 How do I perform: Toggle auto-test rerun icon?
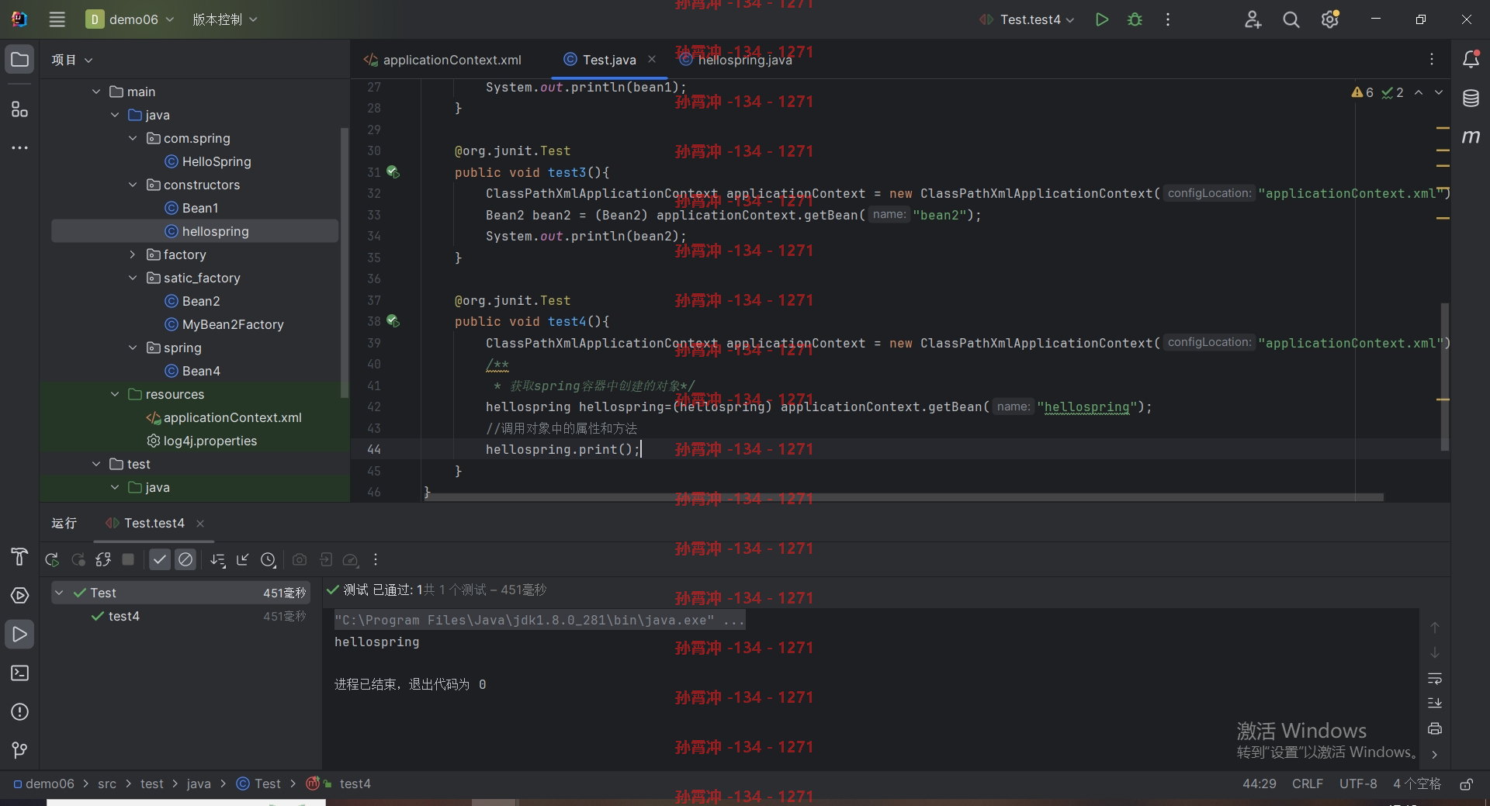[103, 559]
